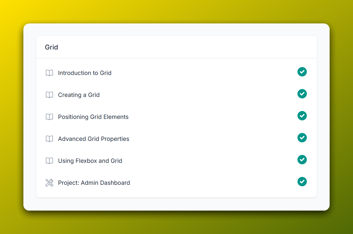353x234 pixels.
Task: Open the Advanced Grid Properties lesson
Action: tap(94, 139)
